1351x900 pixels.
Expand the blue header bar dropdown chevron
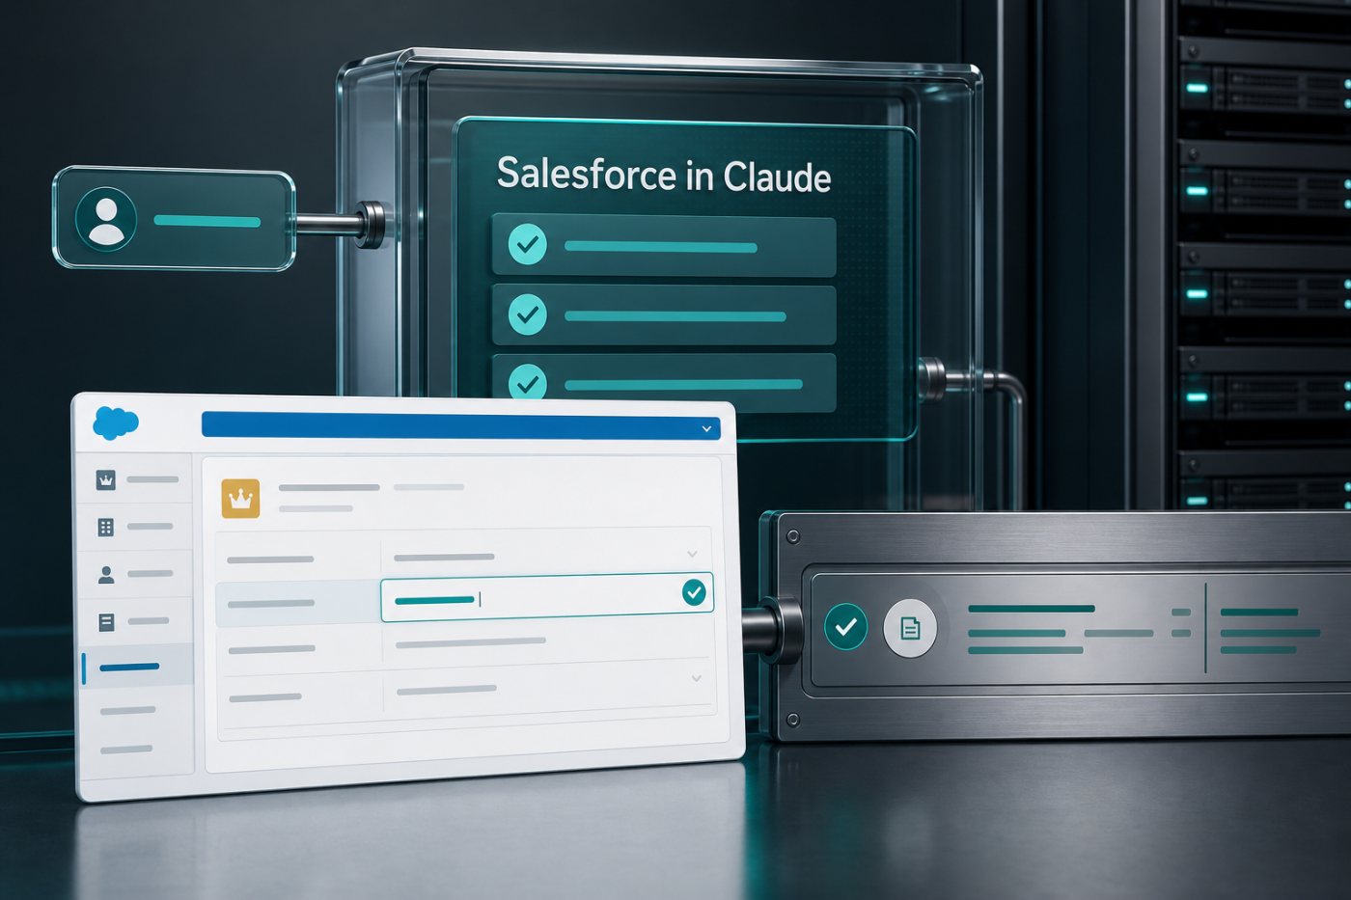[x=706, y=428]
